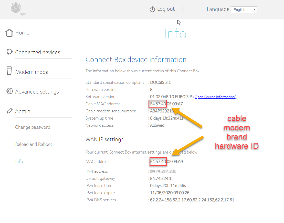
Task: Click the Default gateway IP value
Action: (x=161, y=179)
